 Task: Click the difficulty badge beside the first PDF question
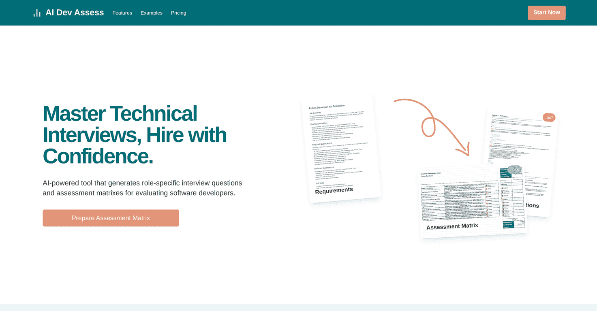(493, 120)
